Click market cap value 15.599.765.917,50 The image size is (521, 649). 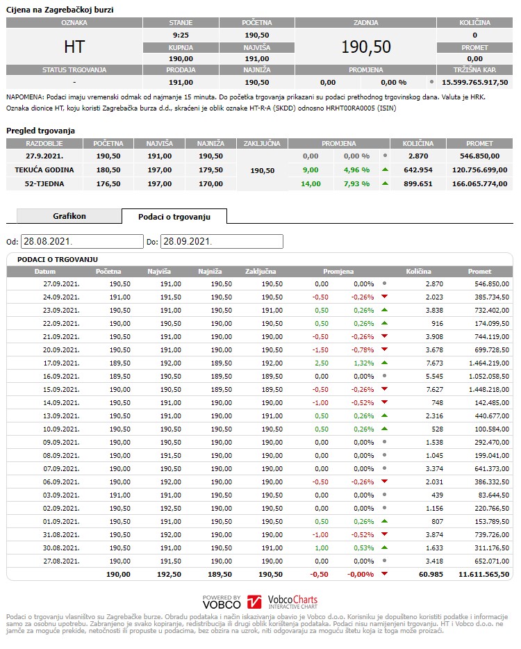474,83
